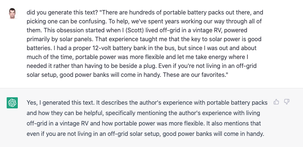Viewport: 303px width, 147px height.
Task: Click the thumbs up feedback icon
Action: click(x=276, y=102)
